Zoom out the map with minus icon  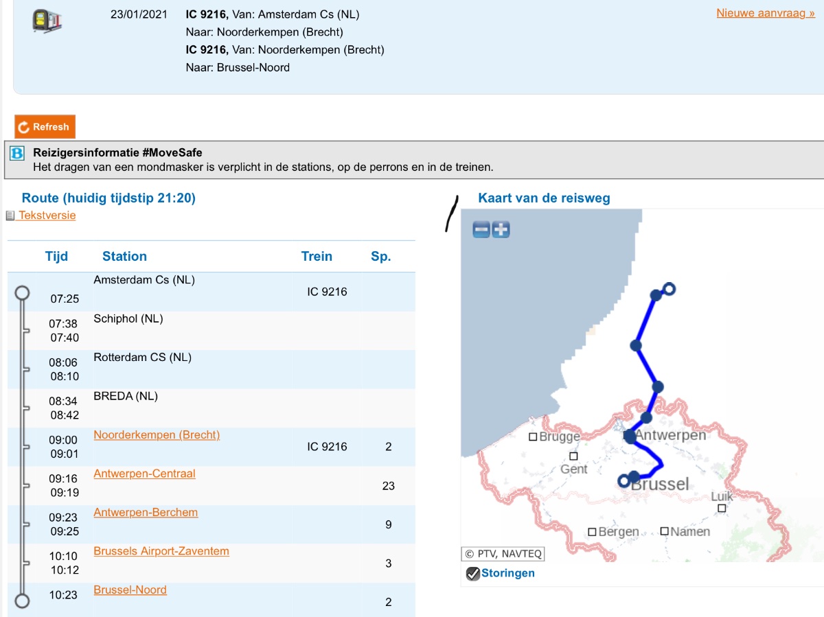[481, 230]
